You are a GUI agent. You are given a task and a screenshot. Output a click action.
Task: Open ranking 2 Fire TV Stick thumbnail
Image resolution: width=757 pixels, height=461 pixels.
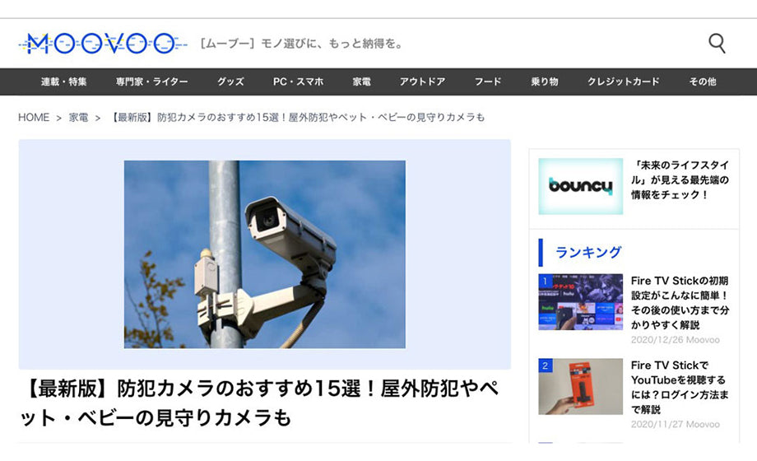coord(580,387)
